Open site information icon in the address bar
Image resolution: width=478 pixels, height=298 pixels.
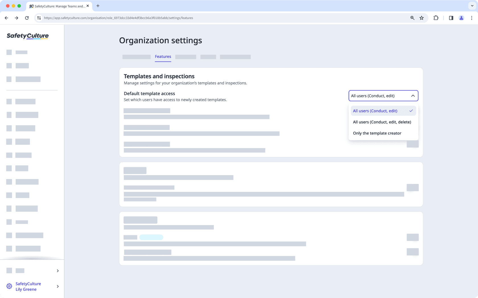tap(39, 18)
